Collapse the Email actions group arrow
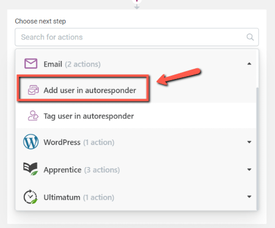Screen dimensions: 275x228 [x=249, y=64]
